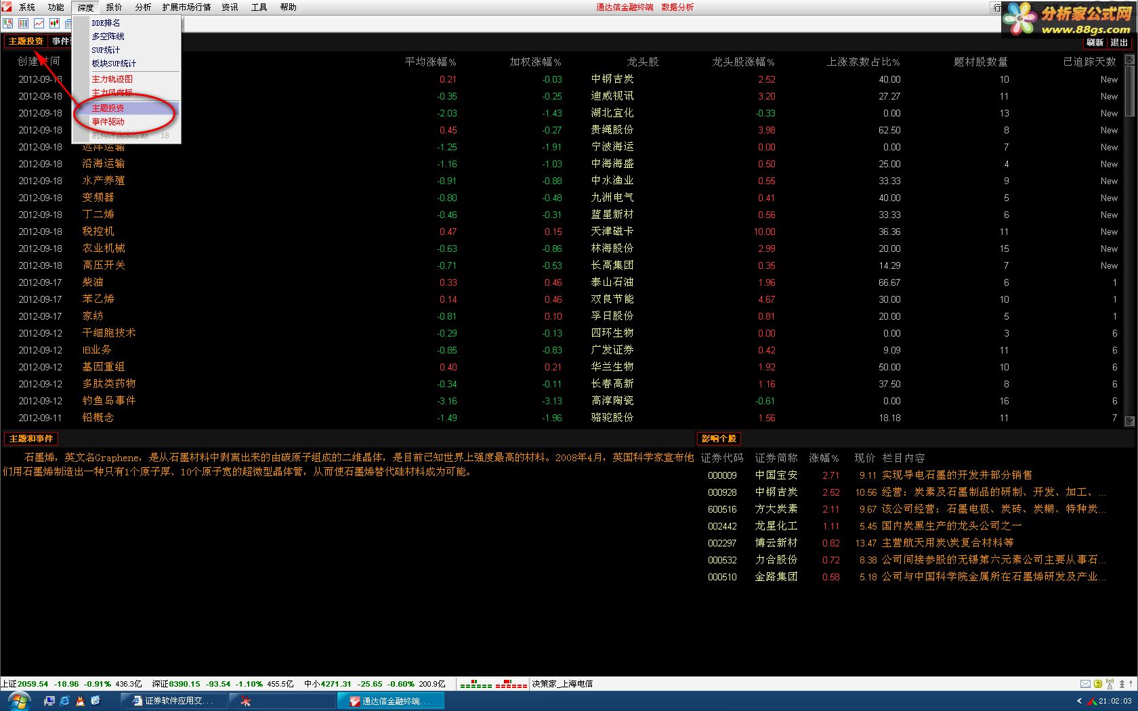This screenshot has height=711, width=1138.
Task: Open the first toolbar icon with checkmark list
Action: point(8,23)
